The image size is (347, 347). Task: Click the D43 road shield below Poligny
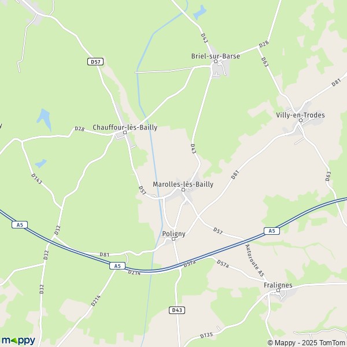pyautogui.click(x=177, y=310)
